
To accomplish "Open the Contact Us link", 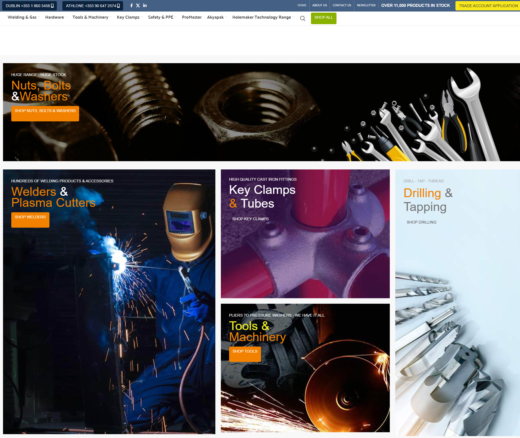I will coord(342,5).
